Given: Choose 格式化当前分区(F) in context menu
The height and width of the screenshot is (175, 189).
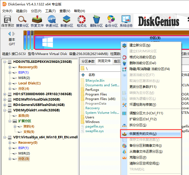Looking at the screenshot, I should click(x=151, y=57).
